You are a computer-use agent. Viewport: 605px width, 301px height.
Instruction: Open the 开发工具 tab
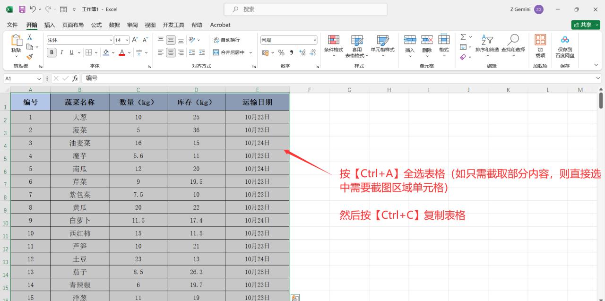pyautogui.click(x=173, y=25)
